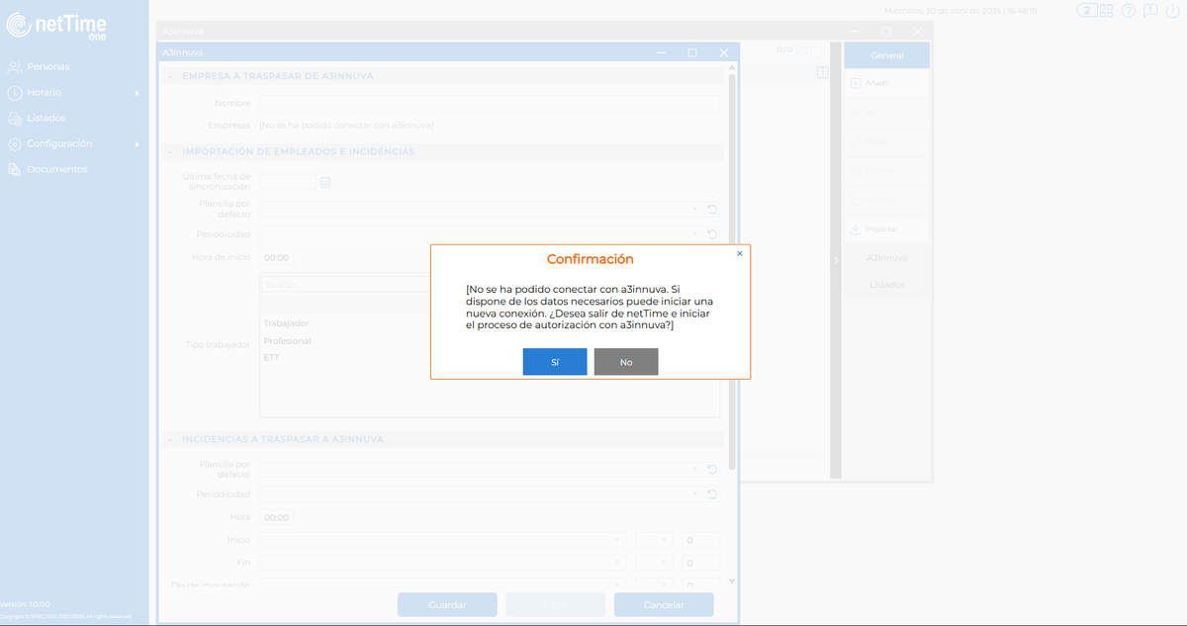Open the notifications counter badge showing 2
The width and height of the screenshot is (1187, 626).
[1087, 10]
